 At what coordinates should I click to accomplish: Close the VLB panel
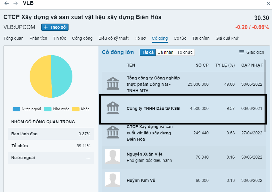point(268,3)
